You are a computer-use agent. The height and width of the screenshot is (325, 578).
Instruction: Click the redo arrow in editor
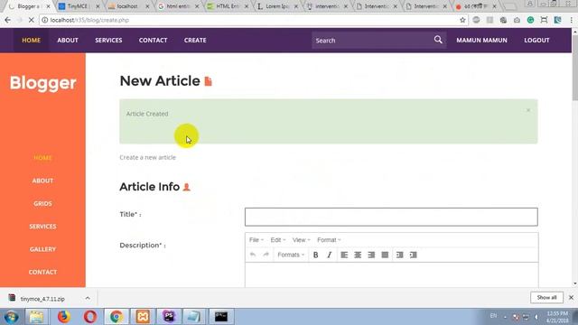click(266, 255)
